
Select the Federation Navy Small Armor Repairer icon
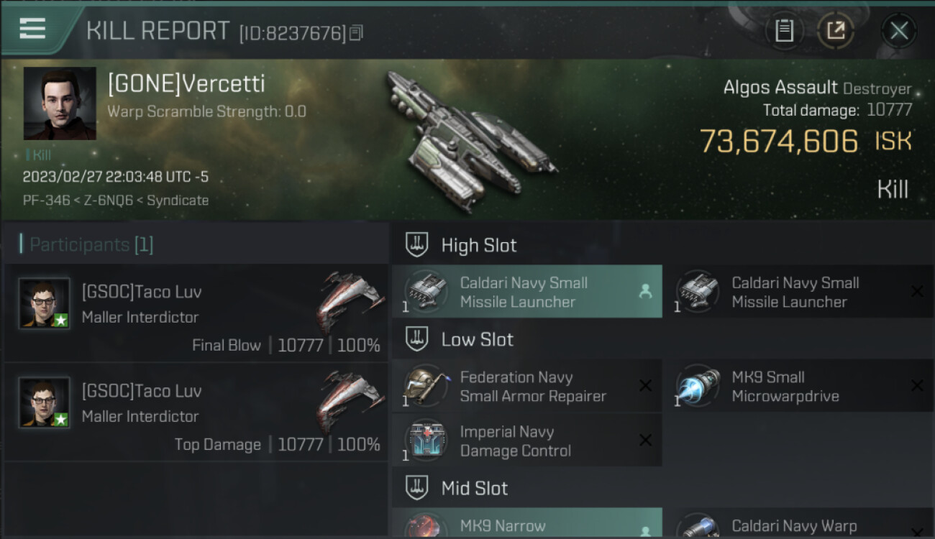(427, 386)
